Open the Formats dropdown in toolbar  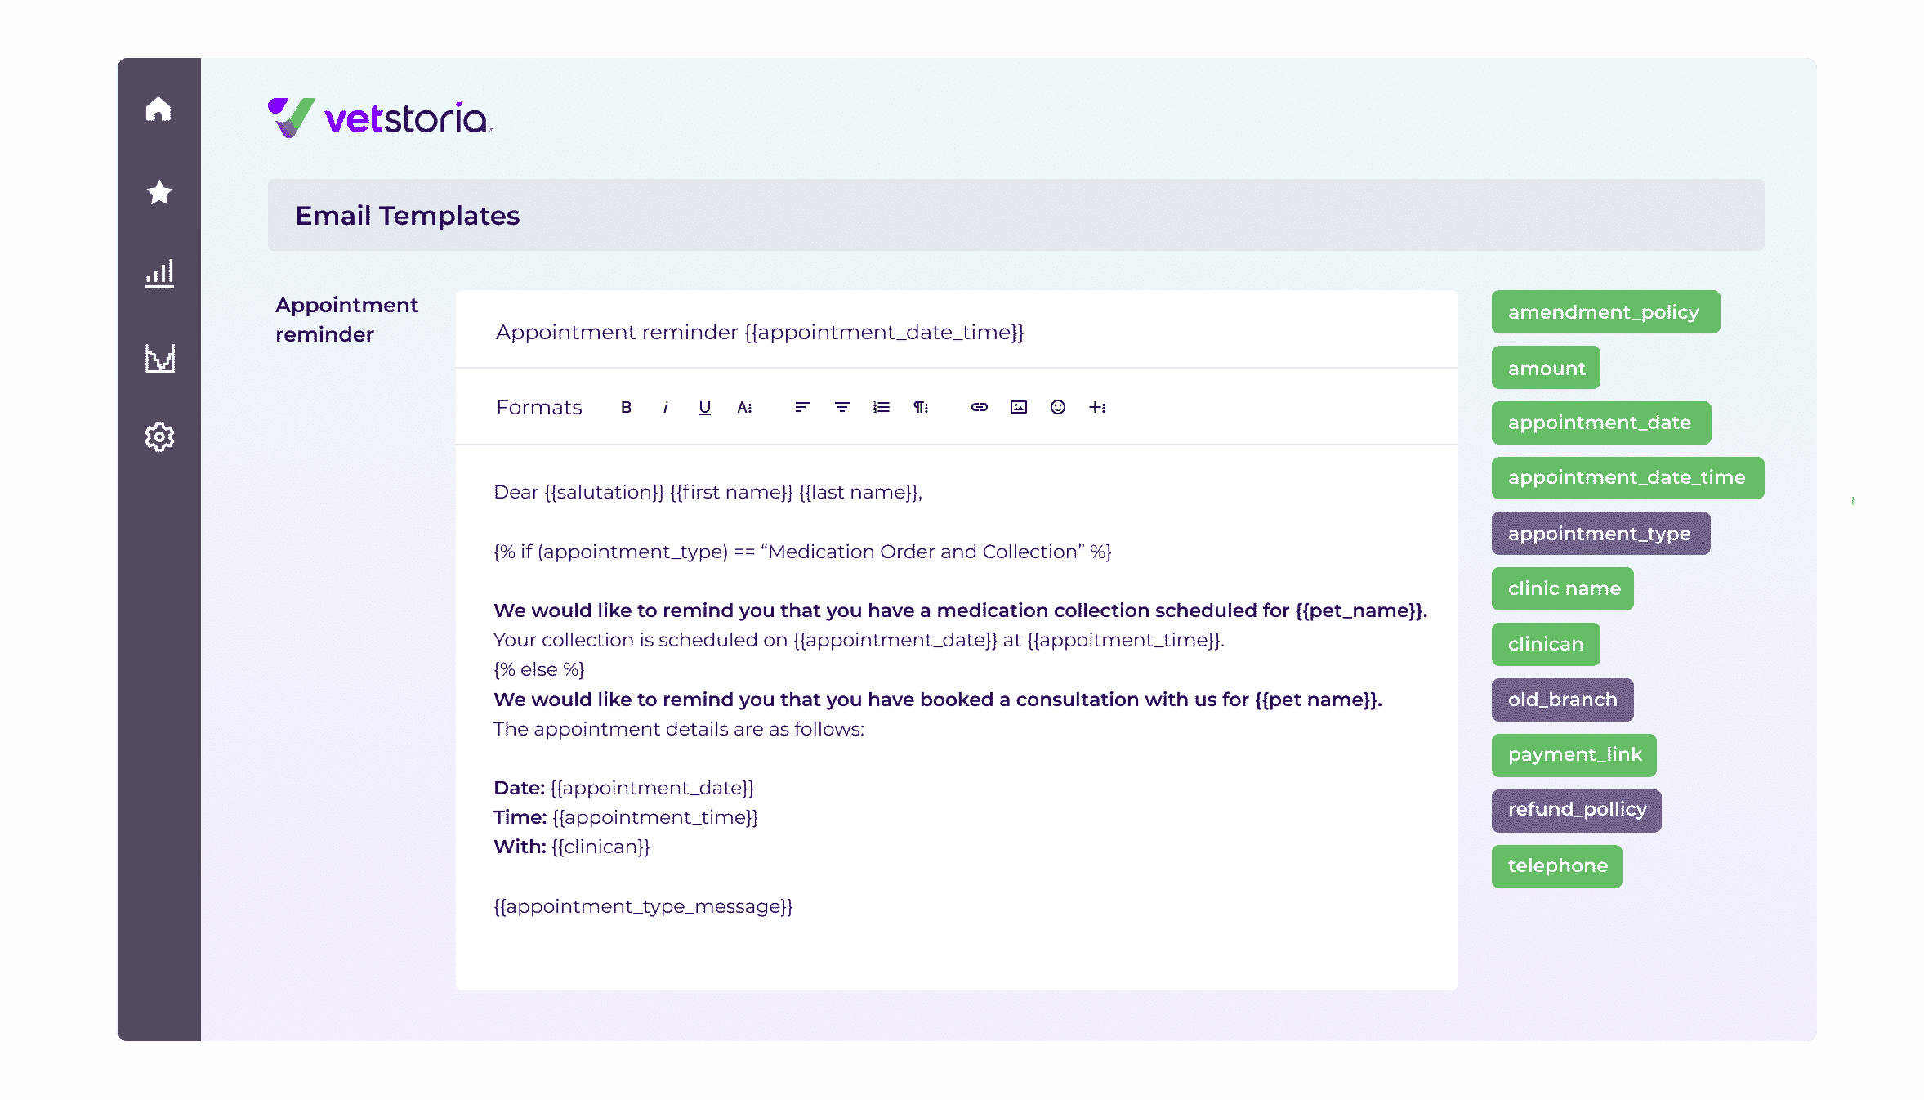[x=539, y=406]
